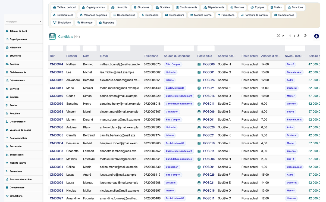Click Société L cell for Antoine Blanc
Image resolution: width=326 pixels, height=202 pixels.
coord(224,128)
